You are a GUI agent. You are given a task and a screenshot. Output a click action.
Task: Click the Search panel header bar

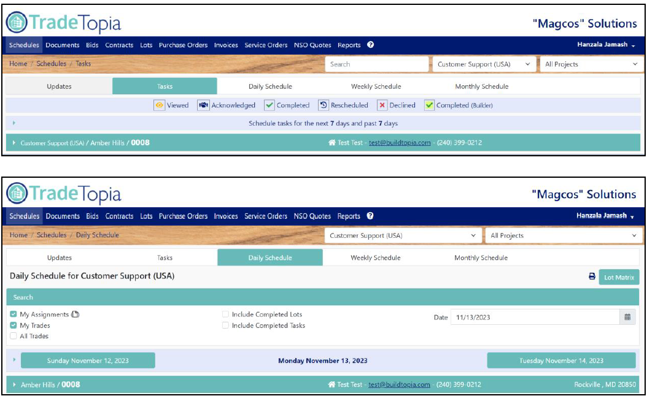(x=323, y=297)
